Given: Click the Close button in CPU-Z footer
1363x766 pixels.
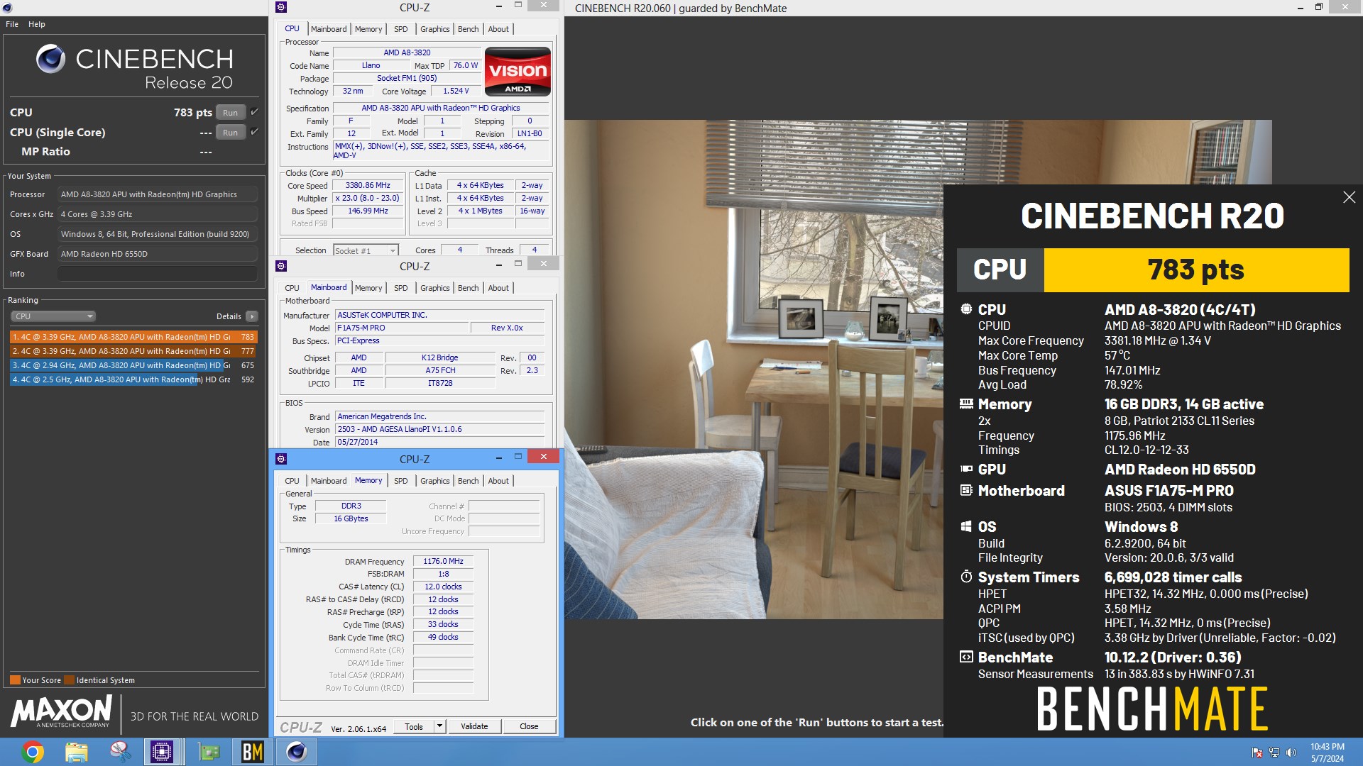Looking at the screenshot, I should 529,726.
